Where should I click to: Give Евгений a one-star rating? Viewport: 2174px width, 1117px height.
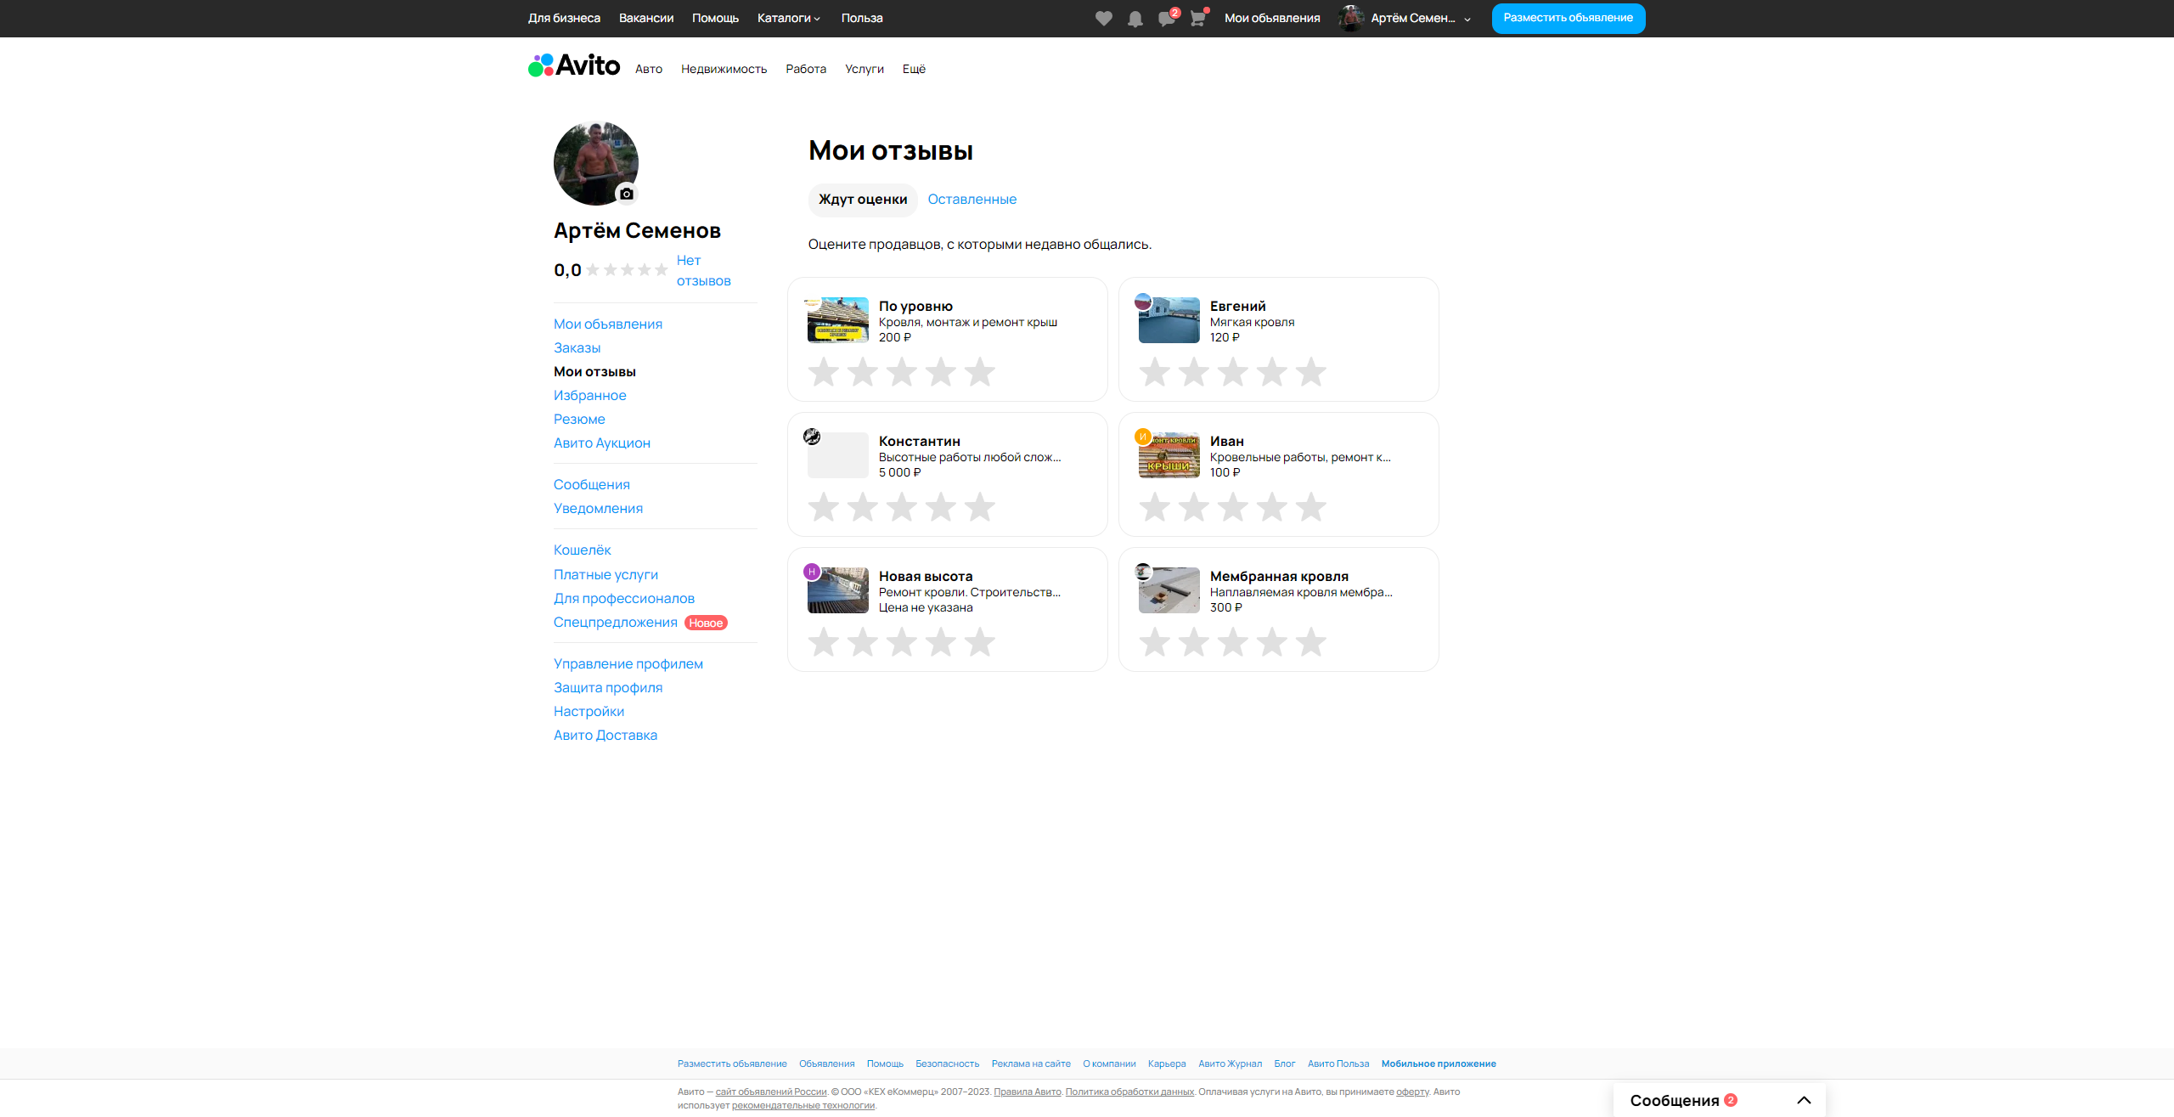1154,372
